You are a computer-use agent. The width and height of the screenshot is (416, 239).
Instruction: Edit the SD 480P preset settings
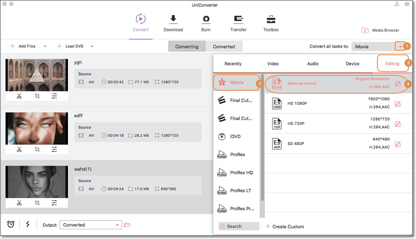pos(397,144)
